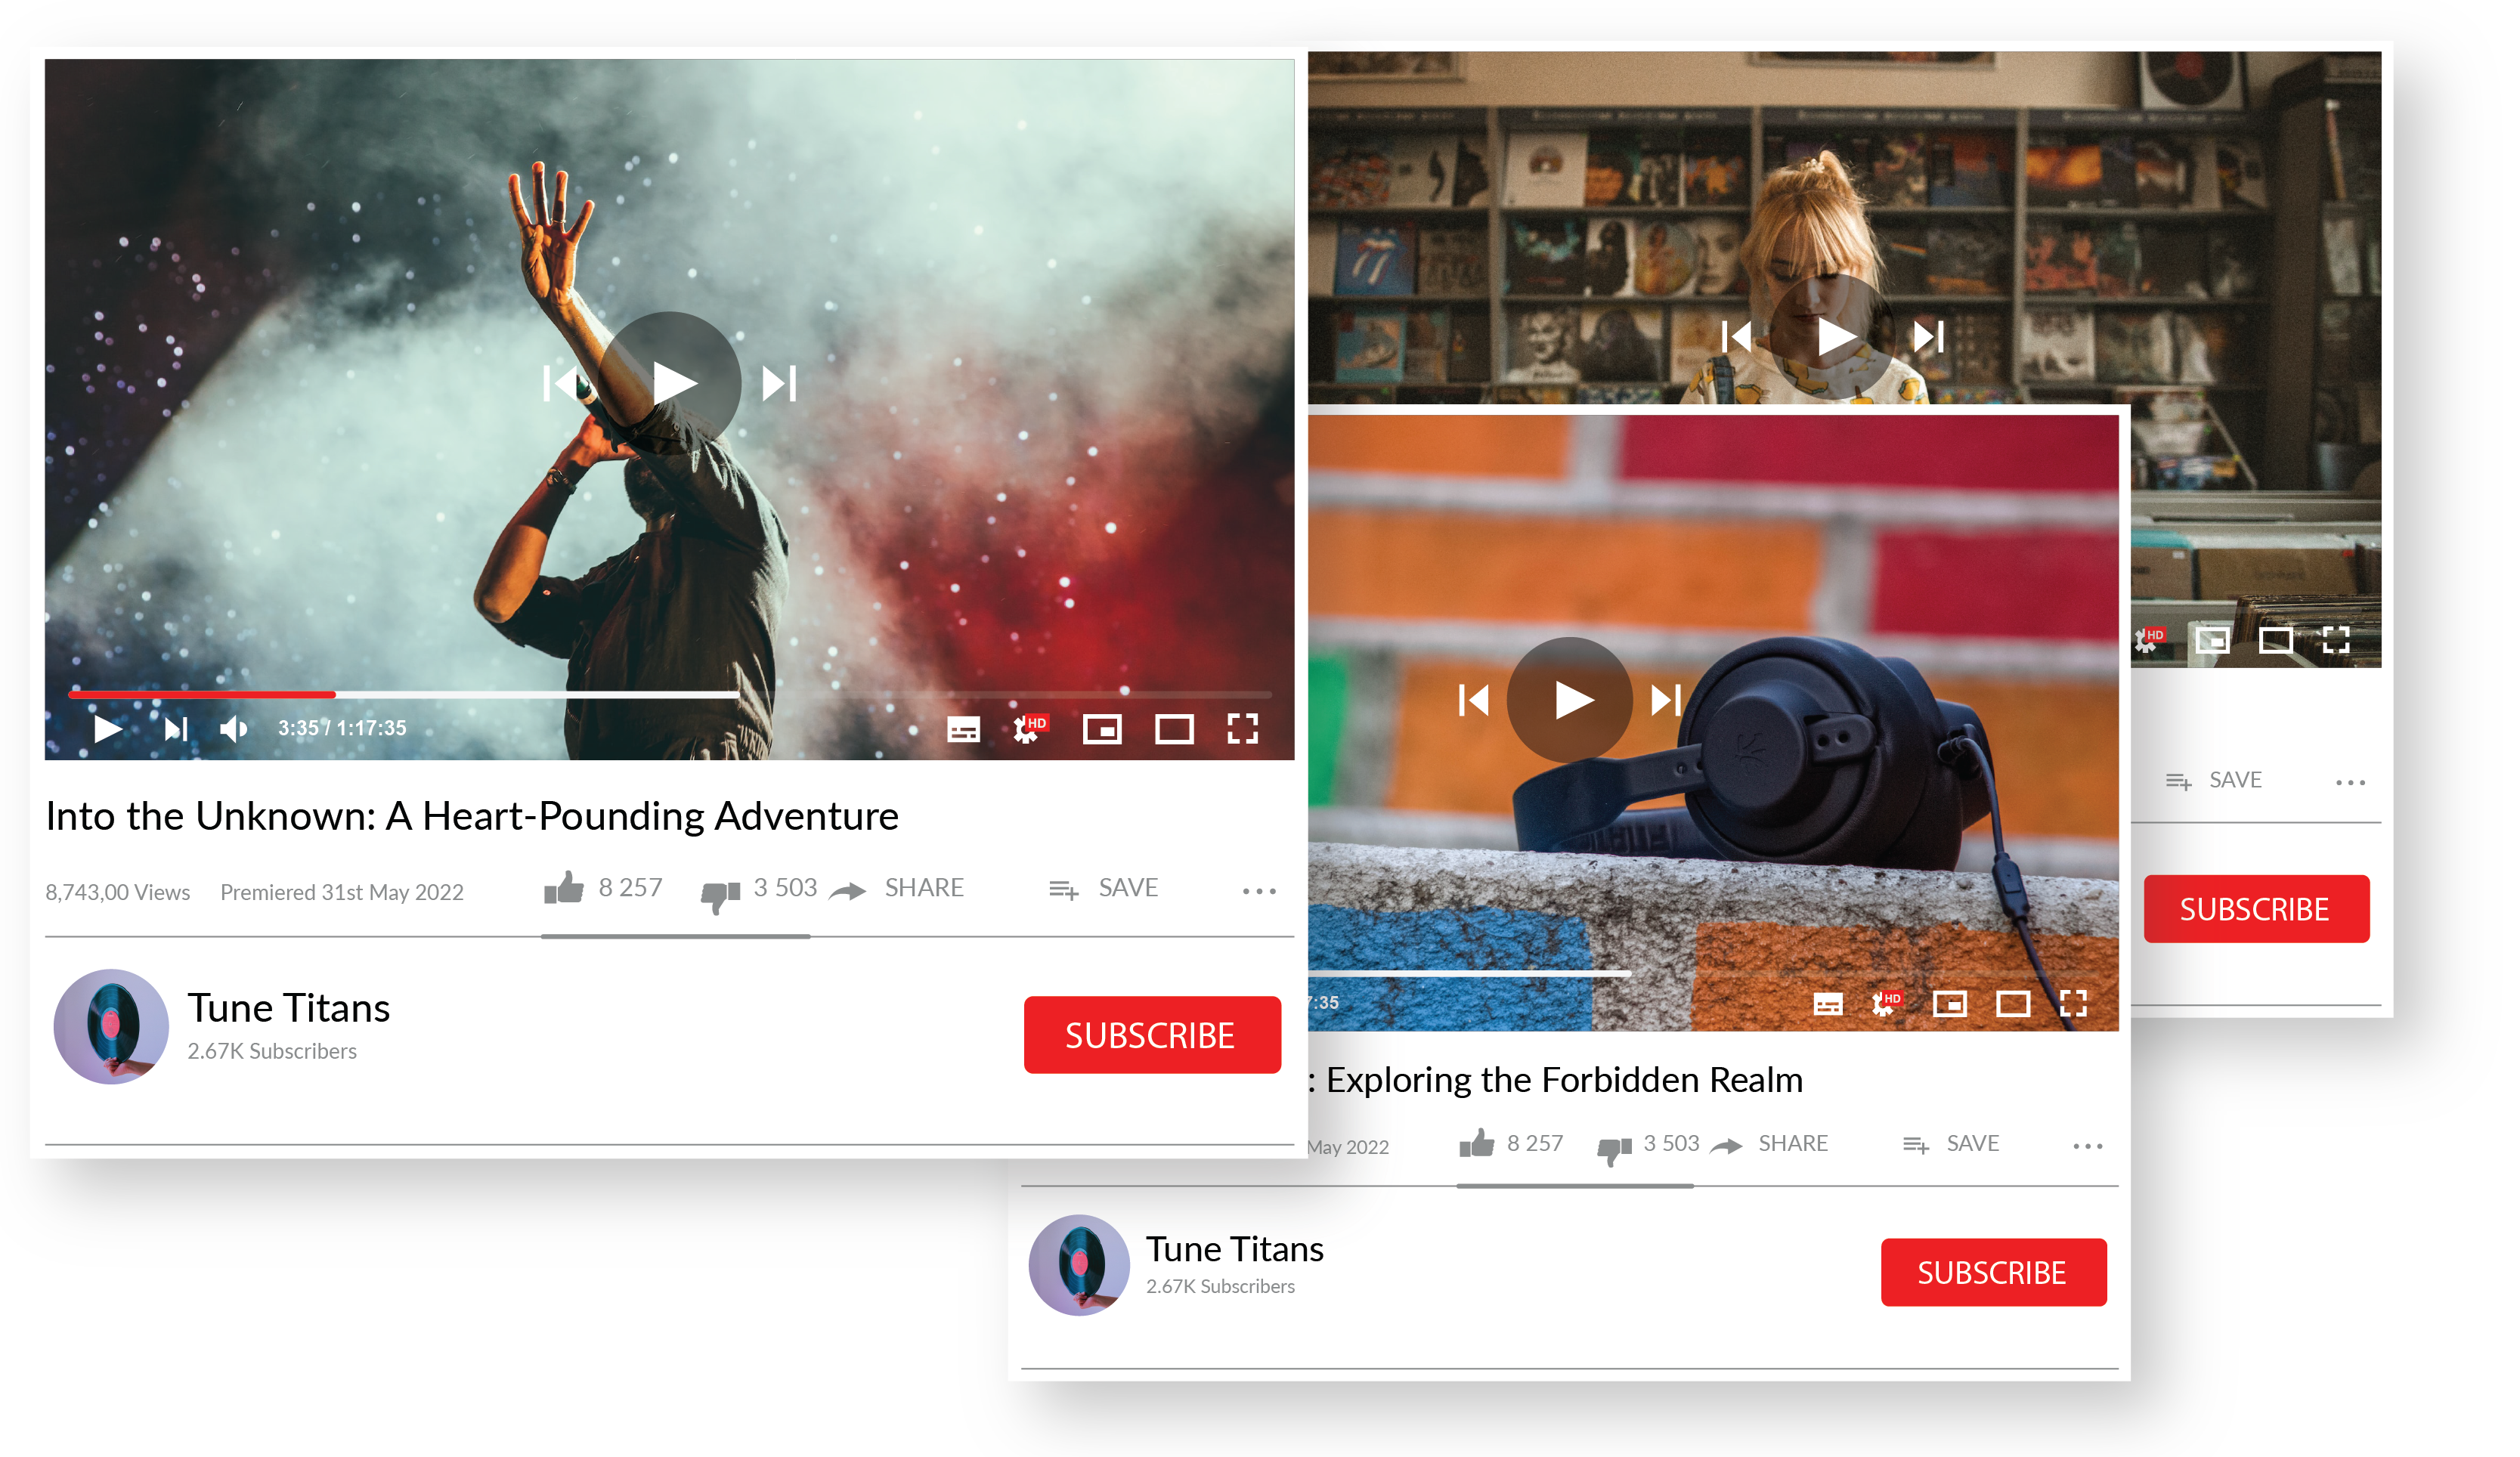
Task: Switch record store video to theater mode
Action: pyautogui.click(x=2276, y=640)
